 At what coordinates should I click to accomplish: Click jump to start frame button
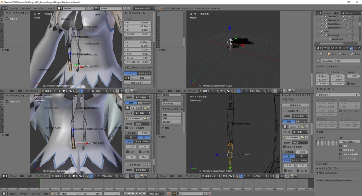pyautogui.click(x=125, y=194)
